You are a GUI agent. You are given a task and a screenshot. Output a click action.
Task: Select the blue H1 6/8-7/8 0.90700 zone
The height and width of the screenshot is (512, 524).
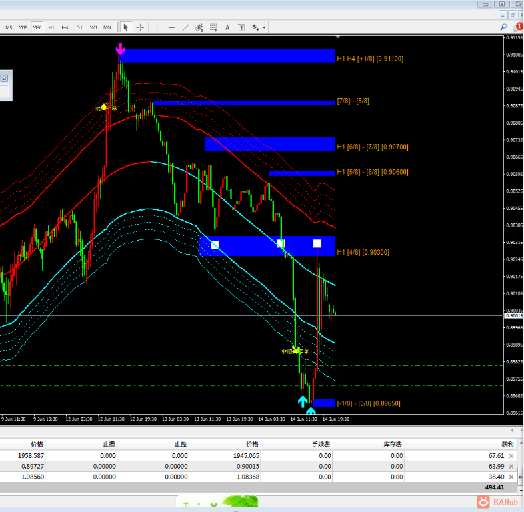click(x=270, y=144)
